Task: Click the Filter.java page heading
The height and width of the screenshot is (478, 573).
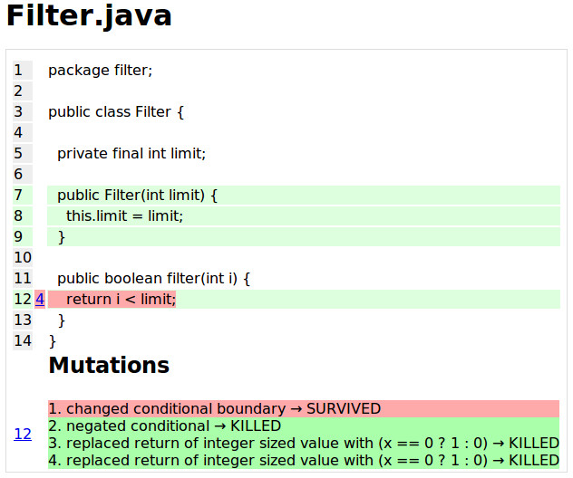Action: click(x=89, y=16)
